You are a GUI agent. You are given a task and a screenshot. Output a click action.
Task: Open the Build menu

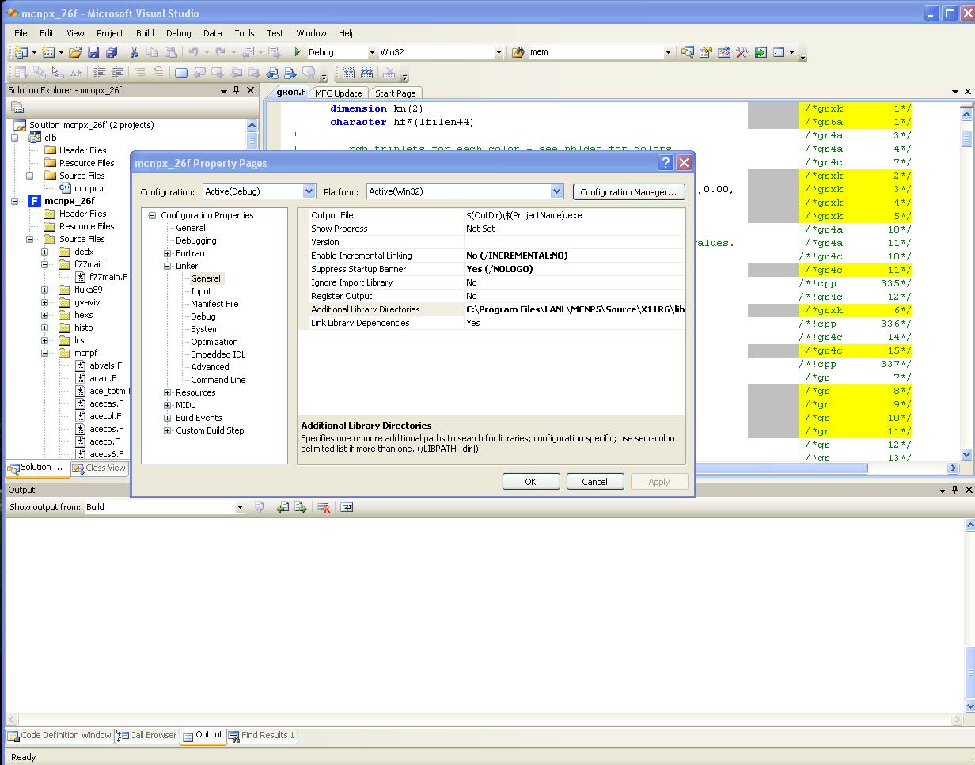(145, 33)
